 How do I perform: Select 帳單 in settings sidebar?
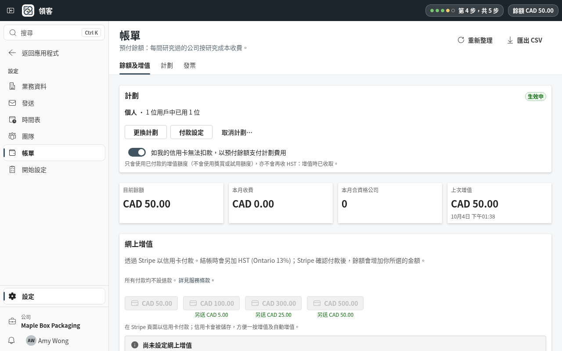coord(54,153)
